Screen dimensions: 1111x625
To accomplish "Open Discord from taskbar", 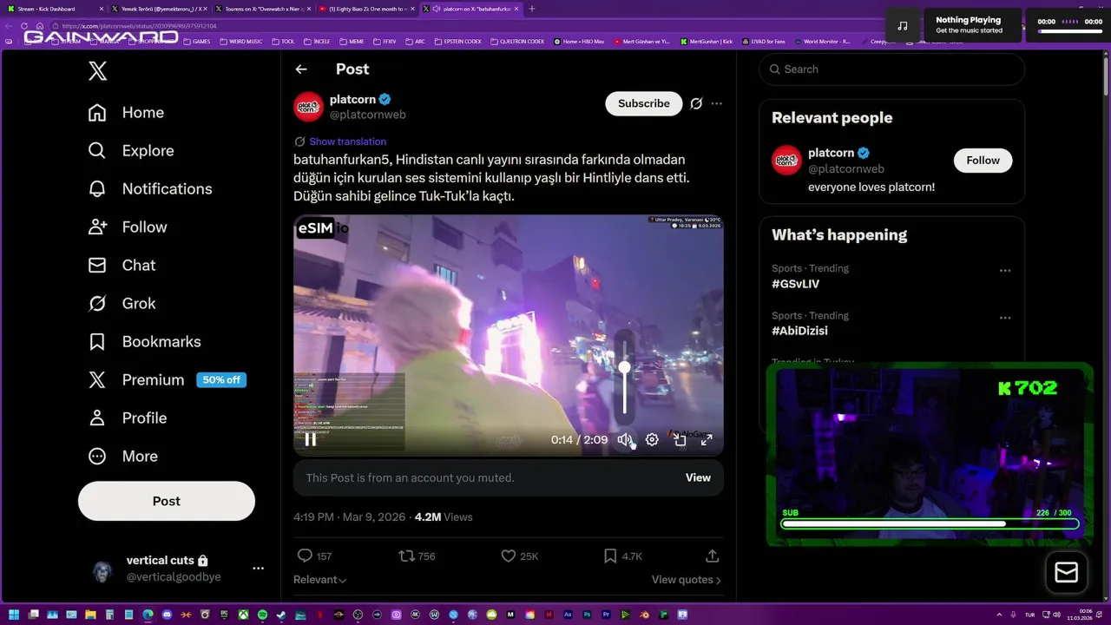I will [x=167, y=615].
